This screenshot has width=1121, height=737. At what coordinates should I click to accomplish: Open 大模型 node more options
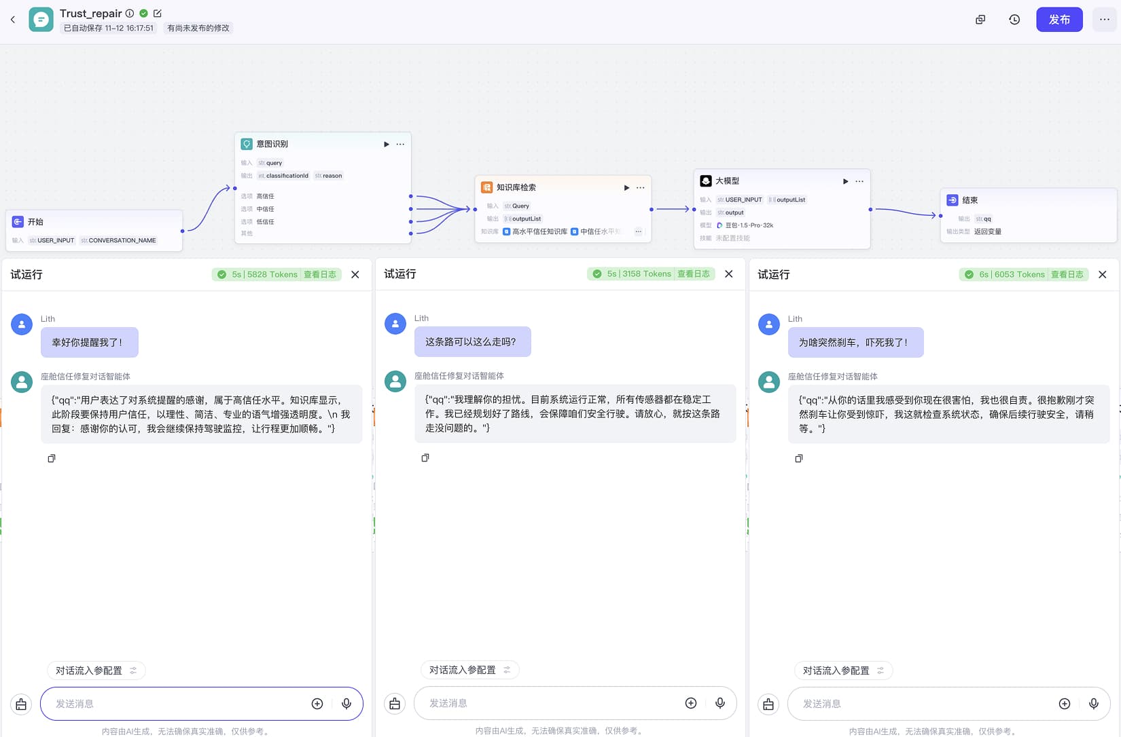tap(859, 181)
